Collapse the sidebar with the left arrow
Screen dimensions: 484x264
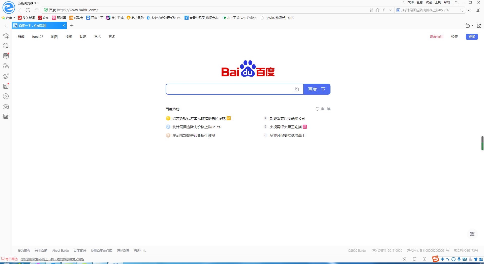[6, 26]
